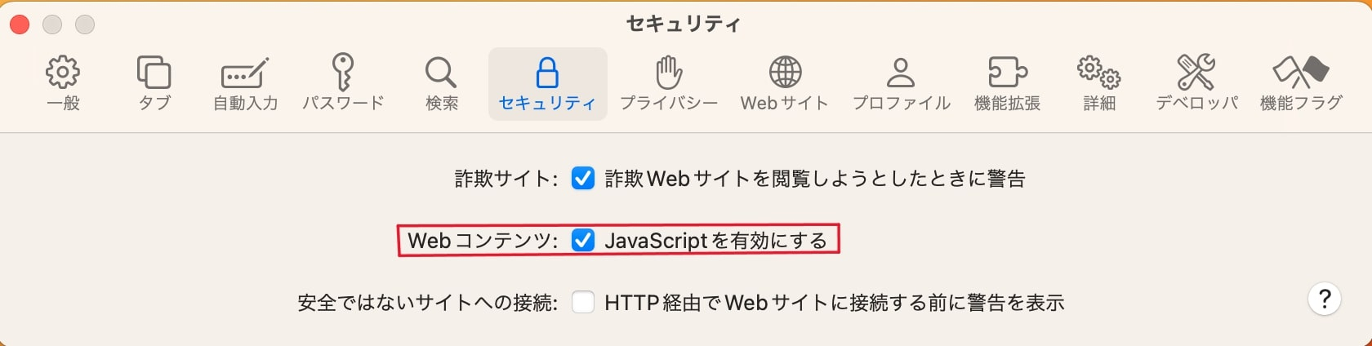Open the パスワード key icon
Image resolution: width=1372 pixels, height=346 pixels.
(343, 72)
